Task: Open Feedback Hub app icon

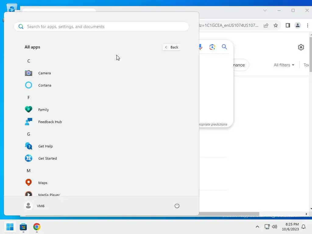Action: [x=28, y=122]
